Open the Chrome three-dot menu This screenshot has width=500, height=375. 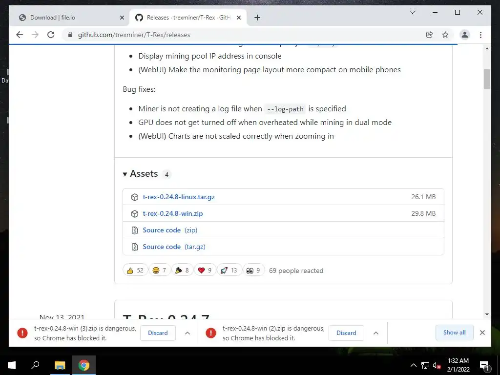tap(480, 35)
